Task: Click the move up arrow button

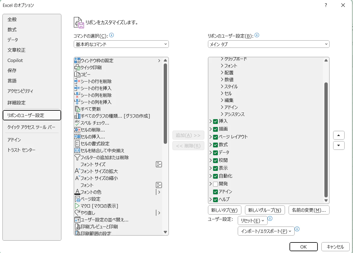Action: click(339, 135)
